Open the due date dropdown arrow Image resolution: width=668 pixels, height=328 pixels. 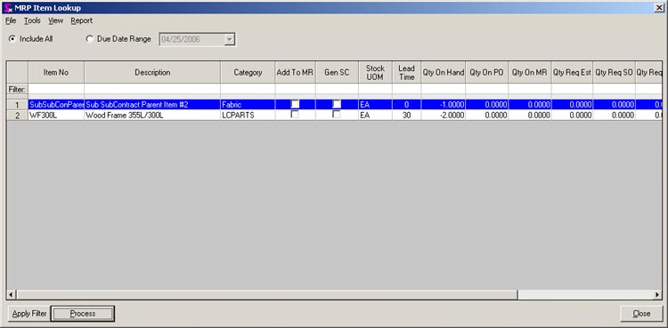[x=230, y=40]
